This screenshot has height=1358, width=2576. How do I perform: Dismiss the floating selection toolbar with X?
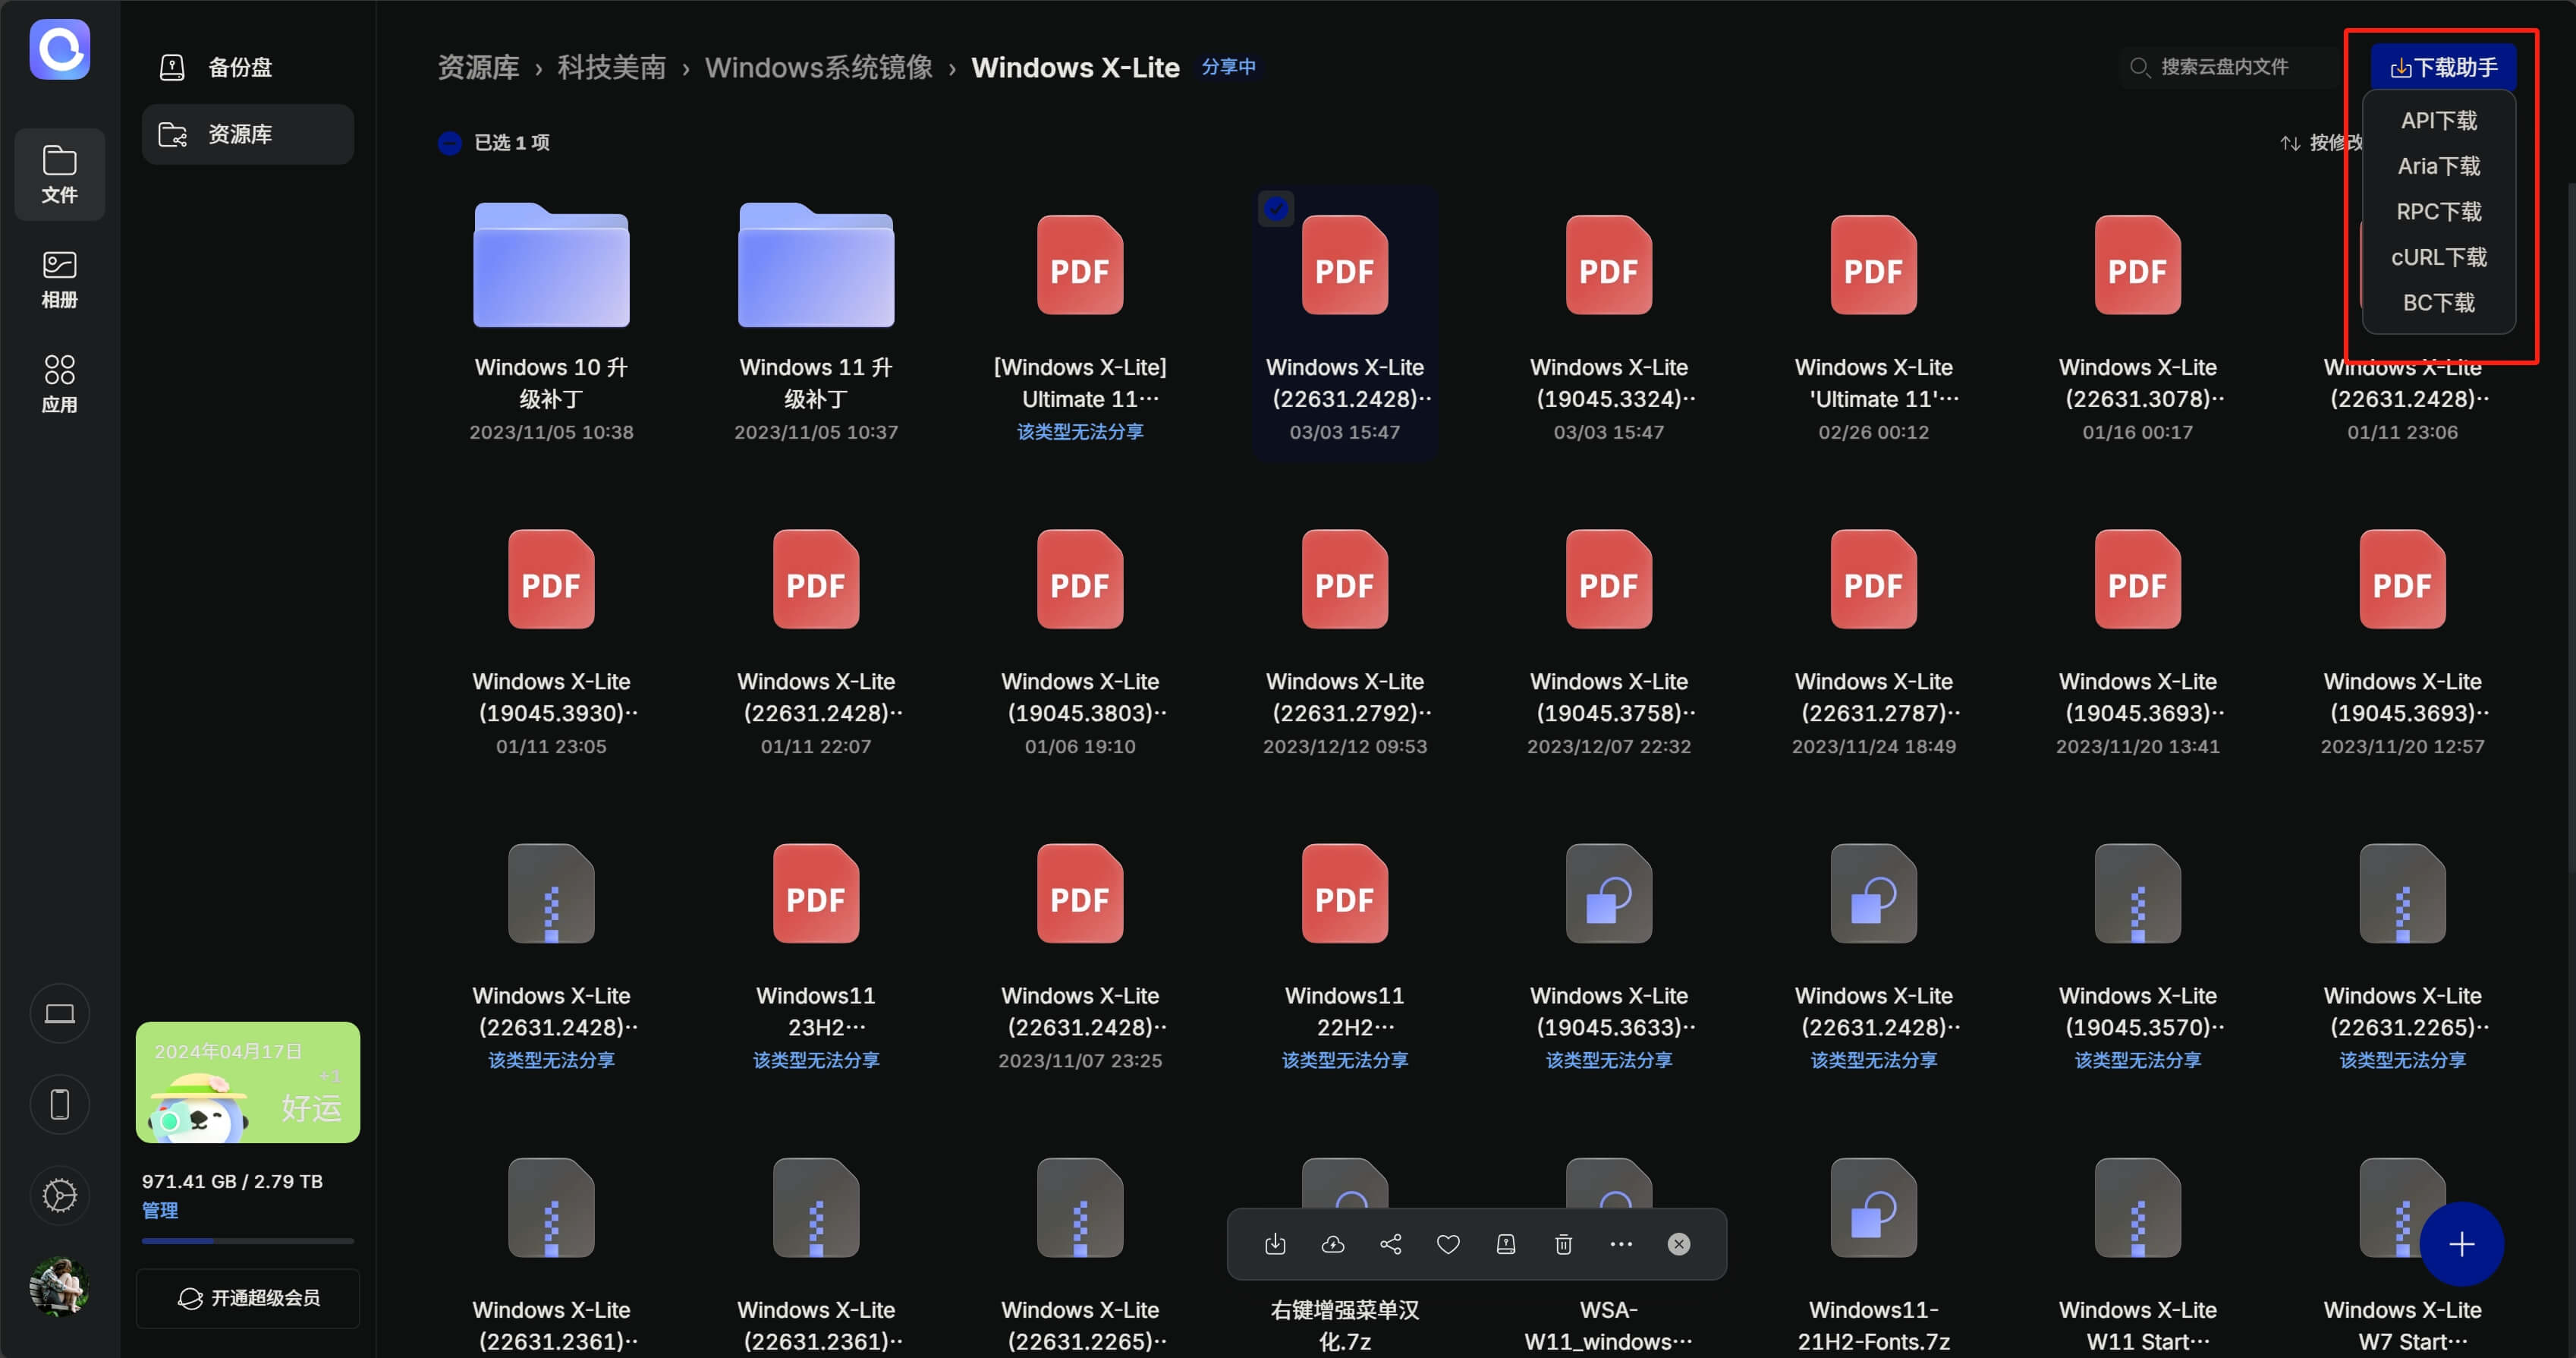(1679, 1244)
